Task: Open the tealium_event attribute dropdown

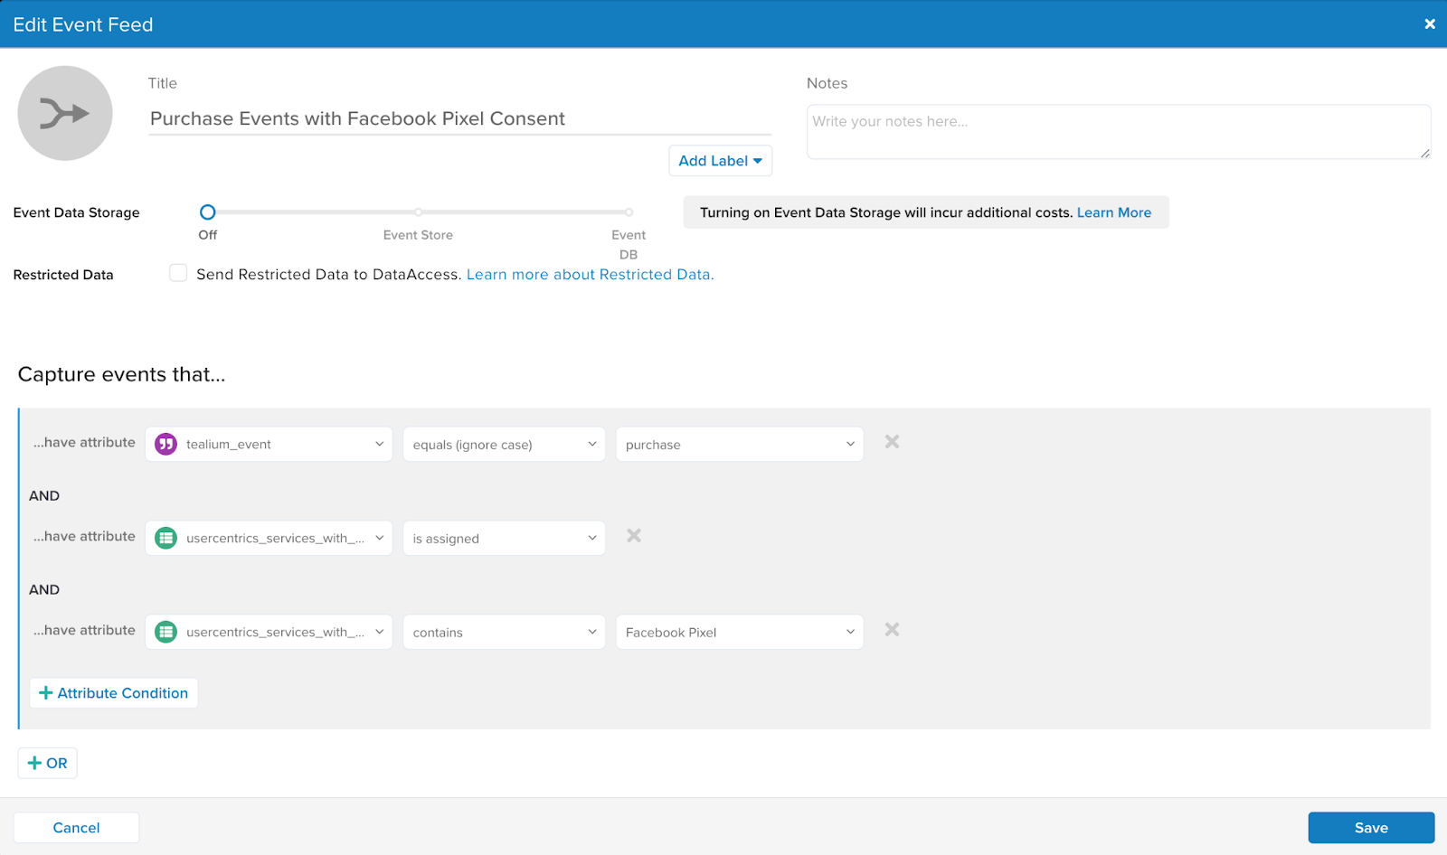Action: click(269, 444)
